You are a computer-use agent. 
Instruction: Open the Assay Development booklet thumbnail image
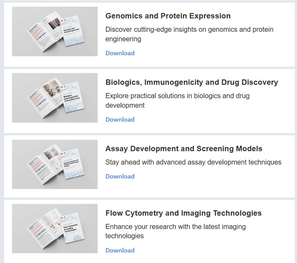click(x=55, y=164)
